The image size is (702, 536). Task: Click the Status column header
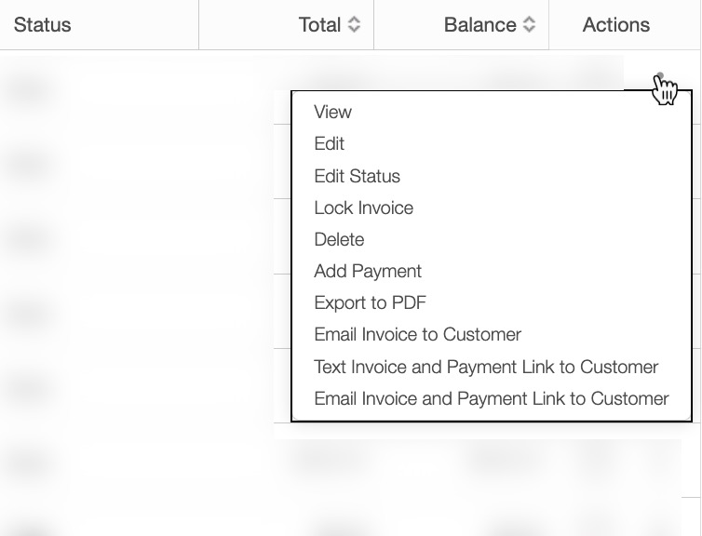[43, 25]
